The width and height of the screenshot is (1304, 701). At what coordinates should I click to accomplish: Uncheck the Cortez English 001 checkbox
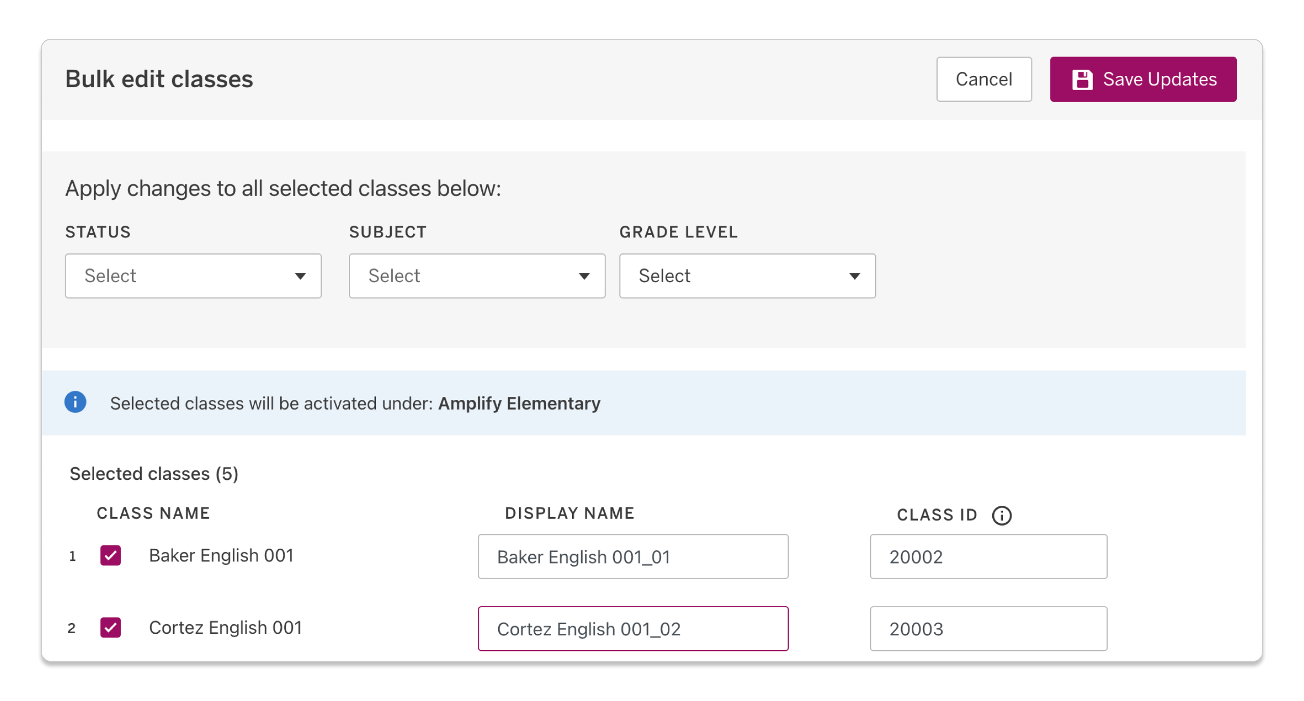(111, 628)
